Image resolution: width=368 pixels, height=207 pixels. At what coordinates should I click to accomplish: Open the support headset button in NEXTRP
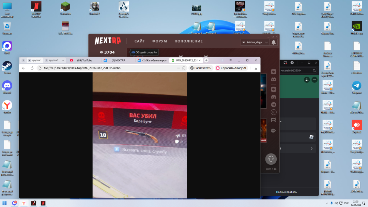click(x=271, y=159)
